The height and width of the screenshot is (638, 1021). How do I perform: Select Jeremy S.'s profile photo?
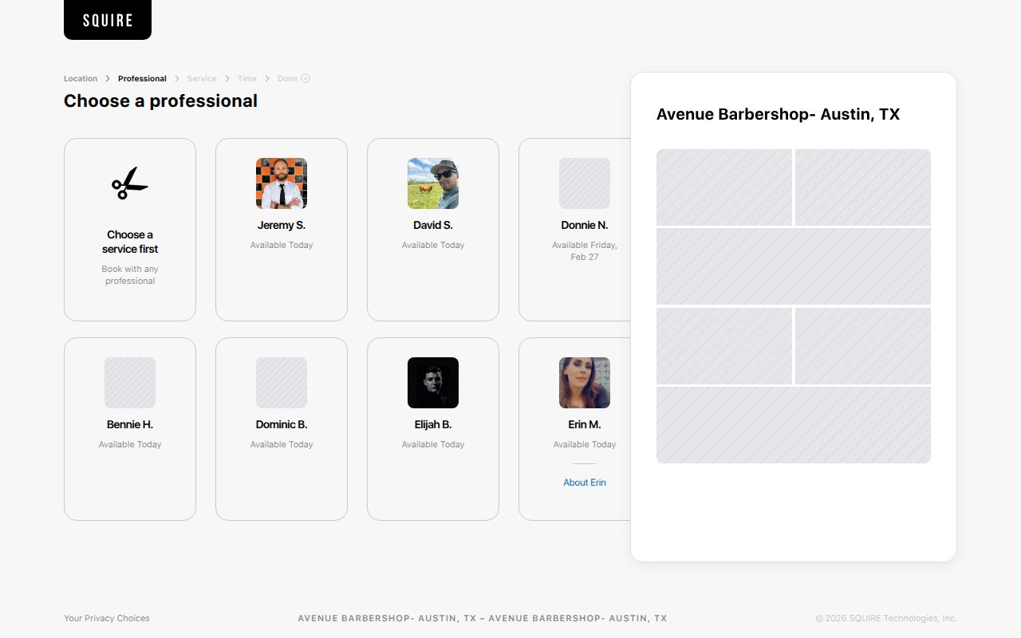pyautogui.click(x=282, y=183)
